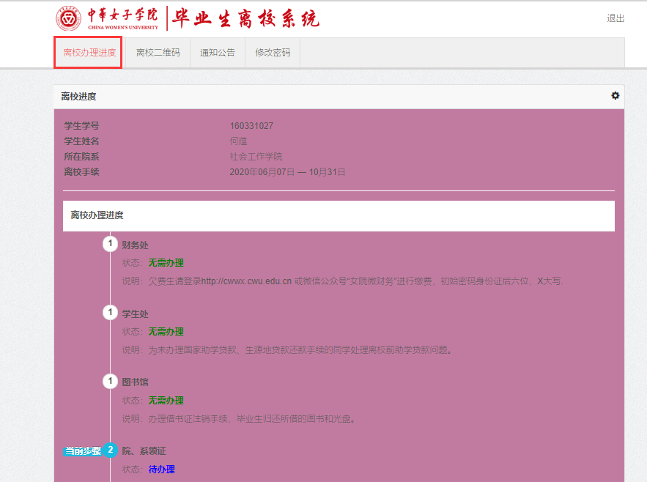The image size is (647, 482).
Task: Click the student ID number 160331027
Action: [251, 126]
